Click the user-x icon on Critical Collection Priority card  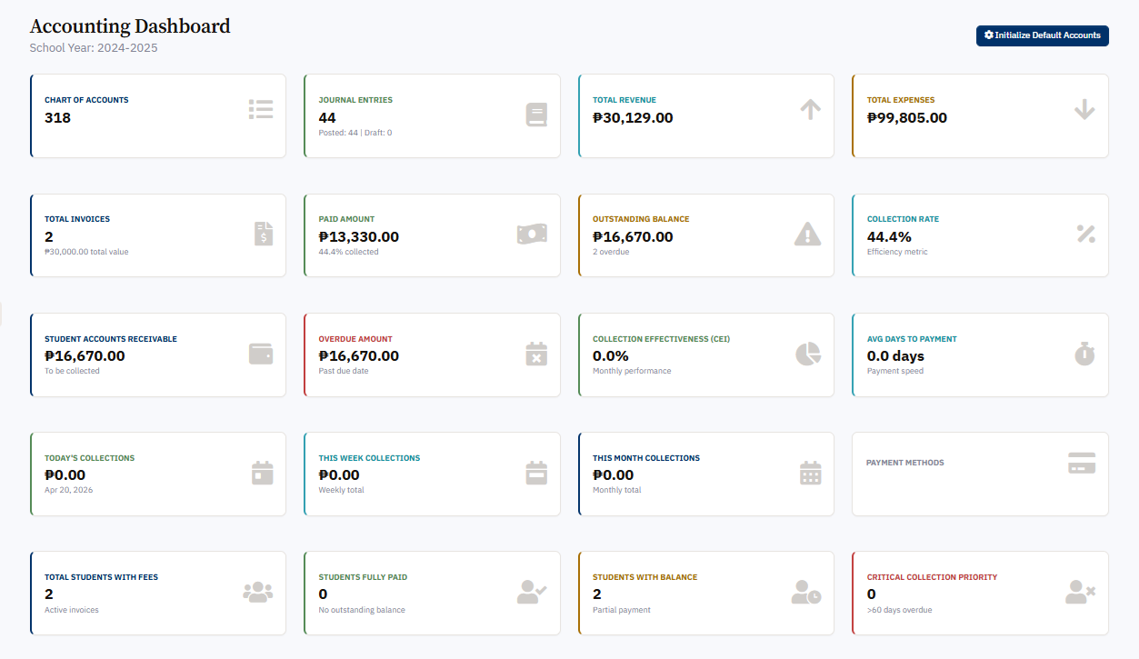[1080, 593]
